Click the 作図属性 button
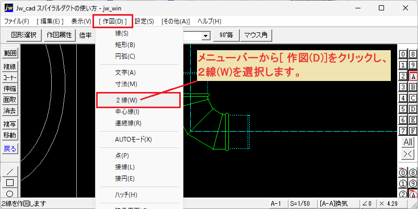This screenshot has height=209, width=418. 59,36
